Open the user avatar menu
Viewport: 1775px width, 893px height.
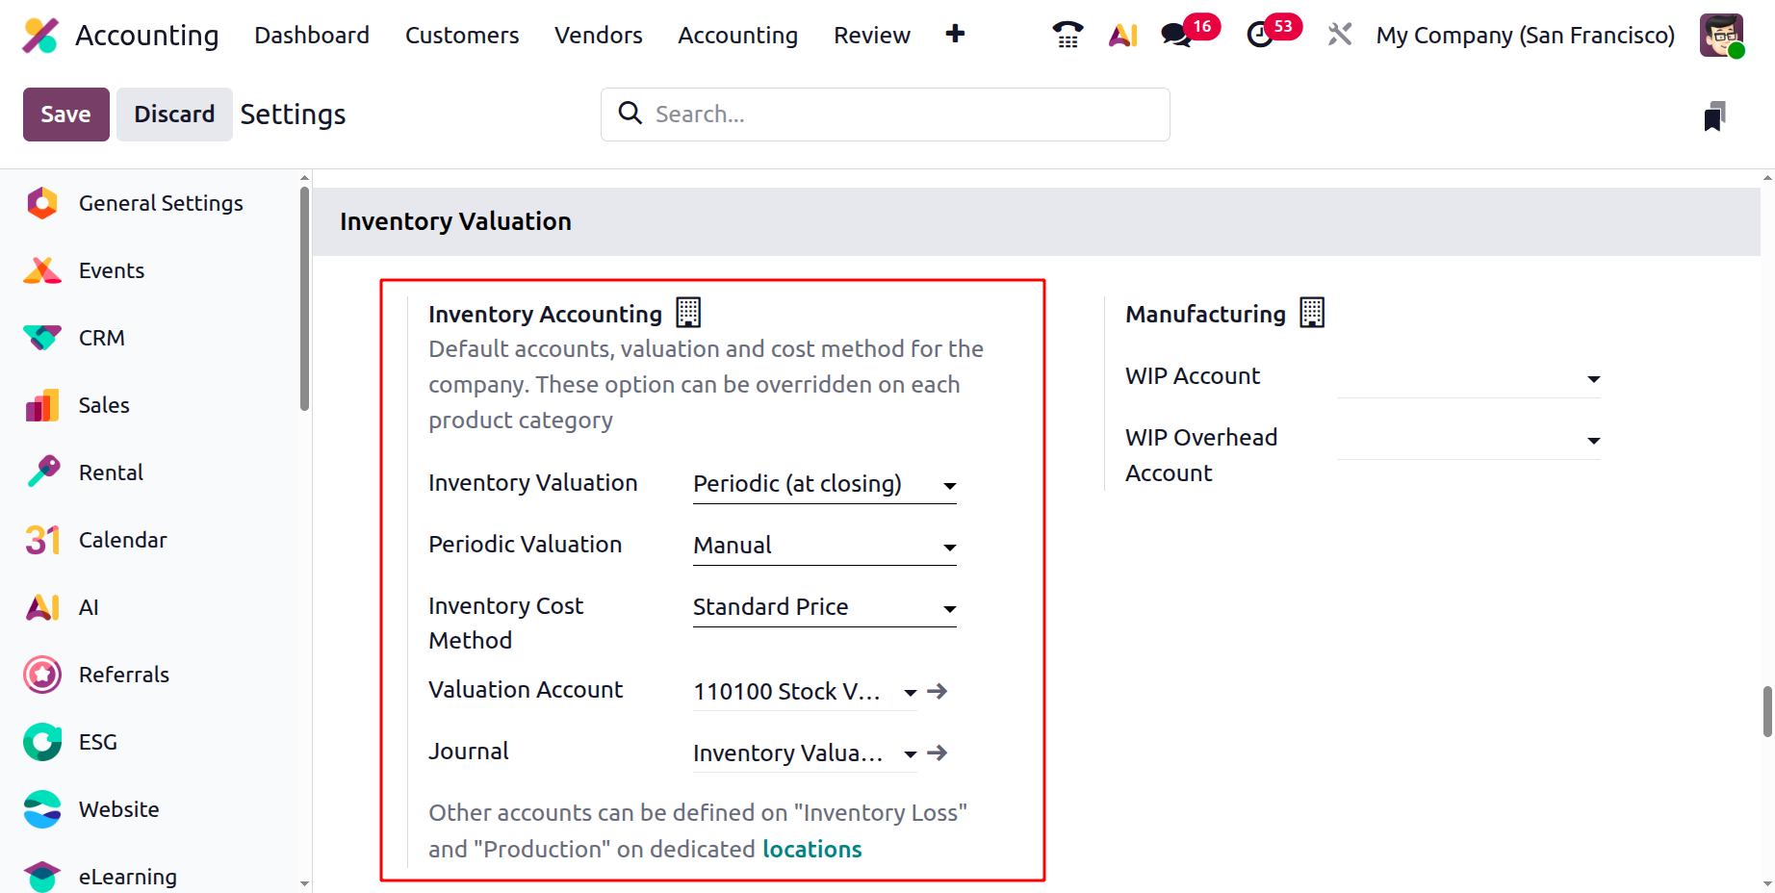point(1721,35)
